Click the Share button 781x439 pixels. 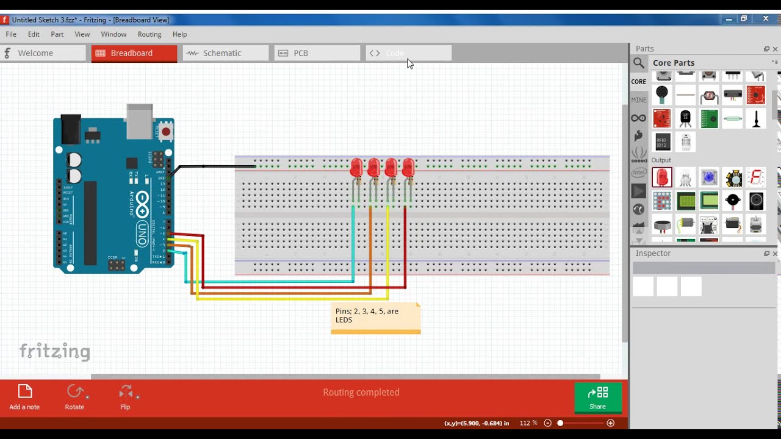(x=598, y=398)
